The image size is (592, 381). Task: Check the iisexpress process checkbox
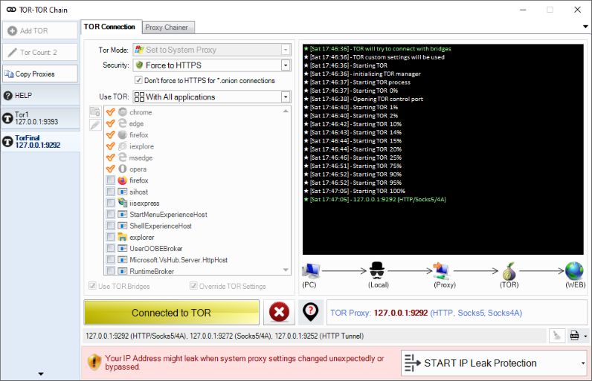point(111,203)
